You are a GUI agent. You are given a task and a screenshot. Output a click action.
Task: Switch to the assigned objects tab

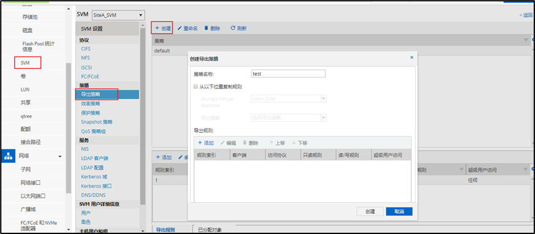pos(210,230)
